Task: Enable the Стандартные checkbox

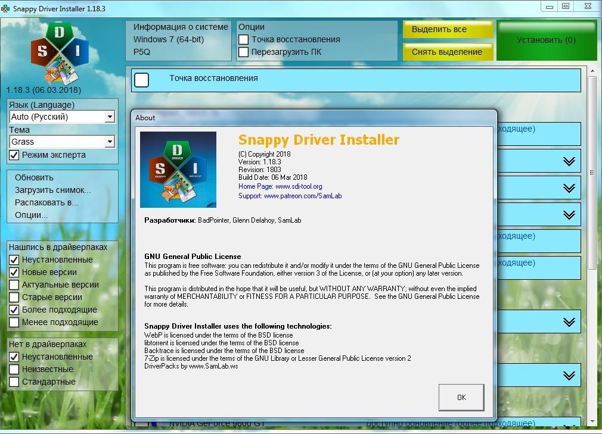Action: tap(14, 382)
